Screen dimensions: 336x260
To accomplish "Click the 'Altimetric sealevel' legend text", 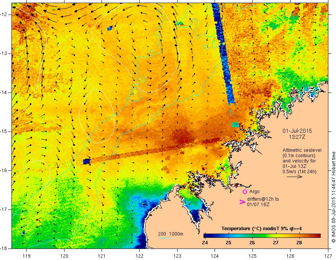I will click(x=302, y=150).
